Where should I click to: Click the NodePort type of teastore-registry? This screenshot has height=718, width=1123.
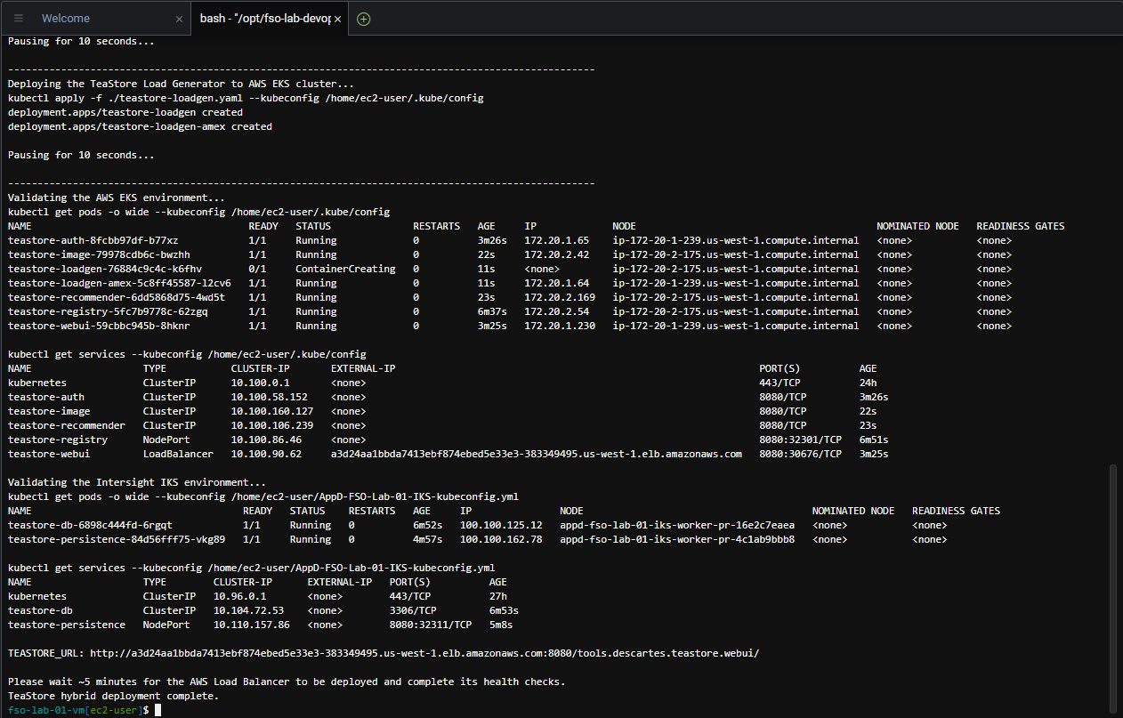[x=166, y=440]
